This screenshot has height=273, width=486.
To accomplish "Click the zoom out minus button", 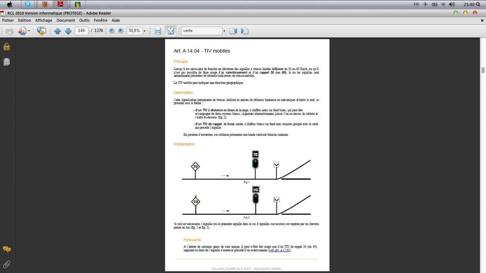I will tap(112, 31).
